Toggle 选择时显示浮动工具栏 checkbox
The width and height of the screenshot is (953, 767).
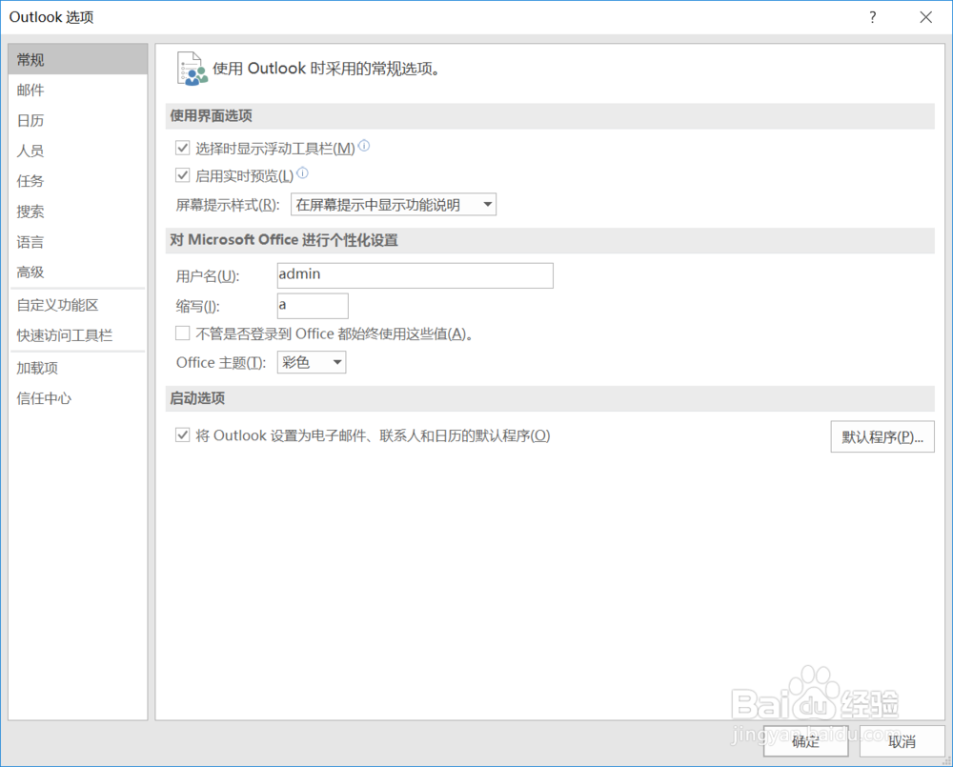pyautogui.click(x=182, y=148)
